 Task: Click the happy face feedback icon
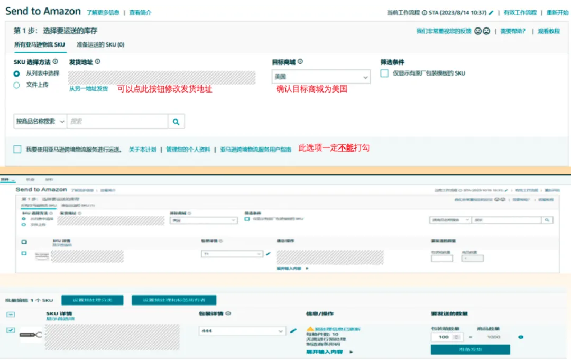(x=478, y=31)
